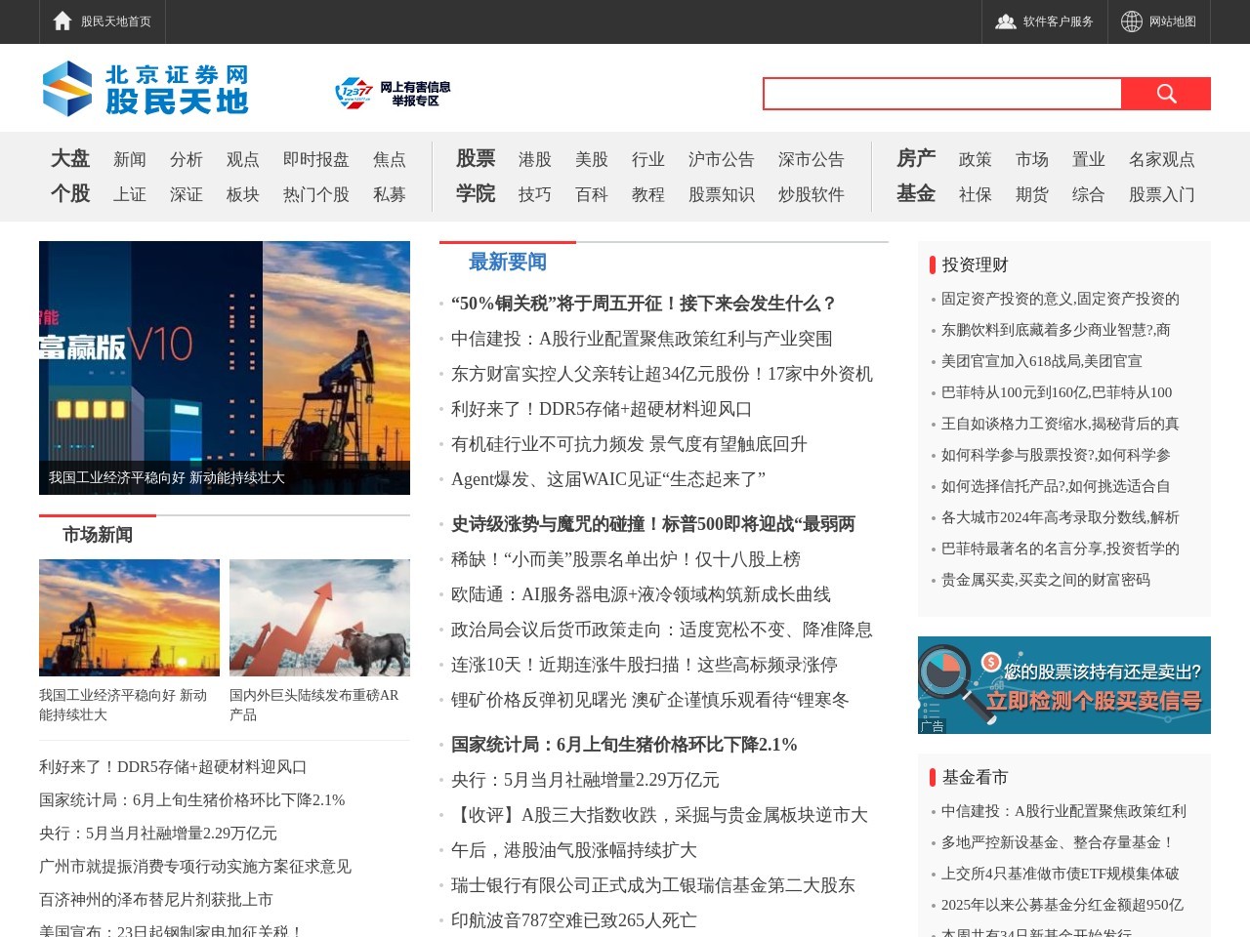
Task: Open the 沪市公告 page
Action: tap(722, 159)
